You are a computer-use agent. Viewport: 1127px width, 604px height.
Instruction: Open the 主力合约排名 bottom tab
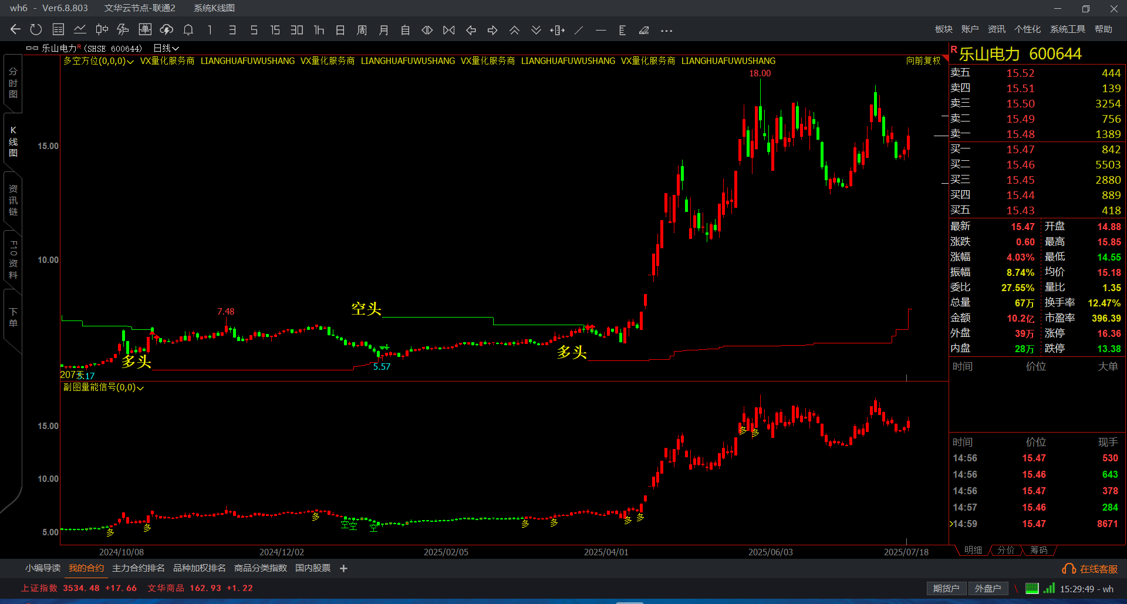(x=139, y=568)
